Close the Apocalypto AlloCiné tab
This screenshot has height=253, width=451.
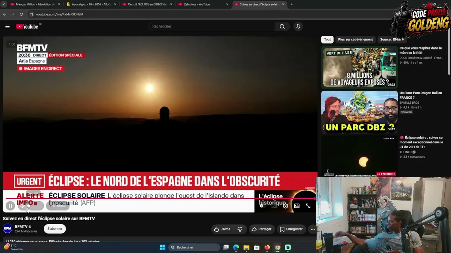[115, 4]
